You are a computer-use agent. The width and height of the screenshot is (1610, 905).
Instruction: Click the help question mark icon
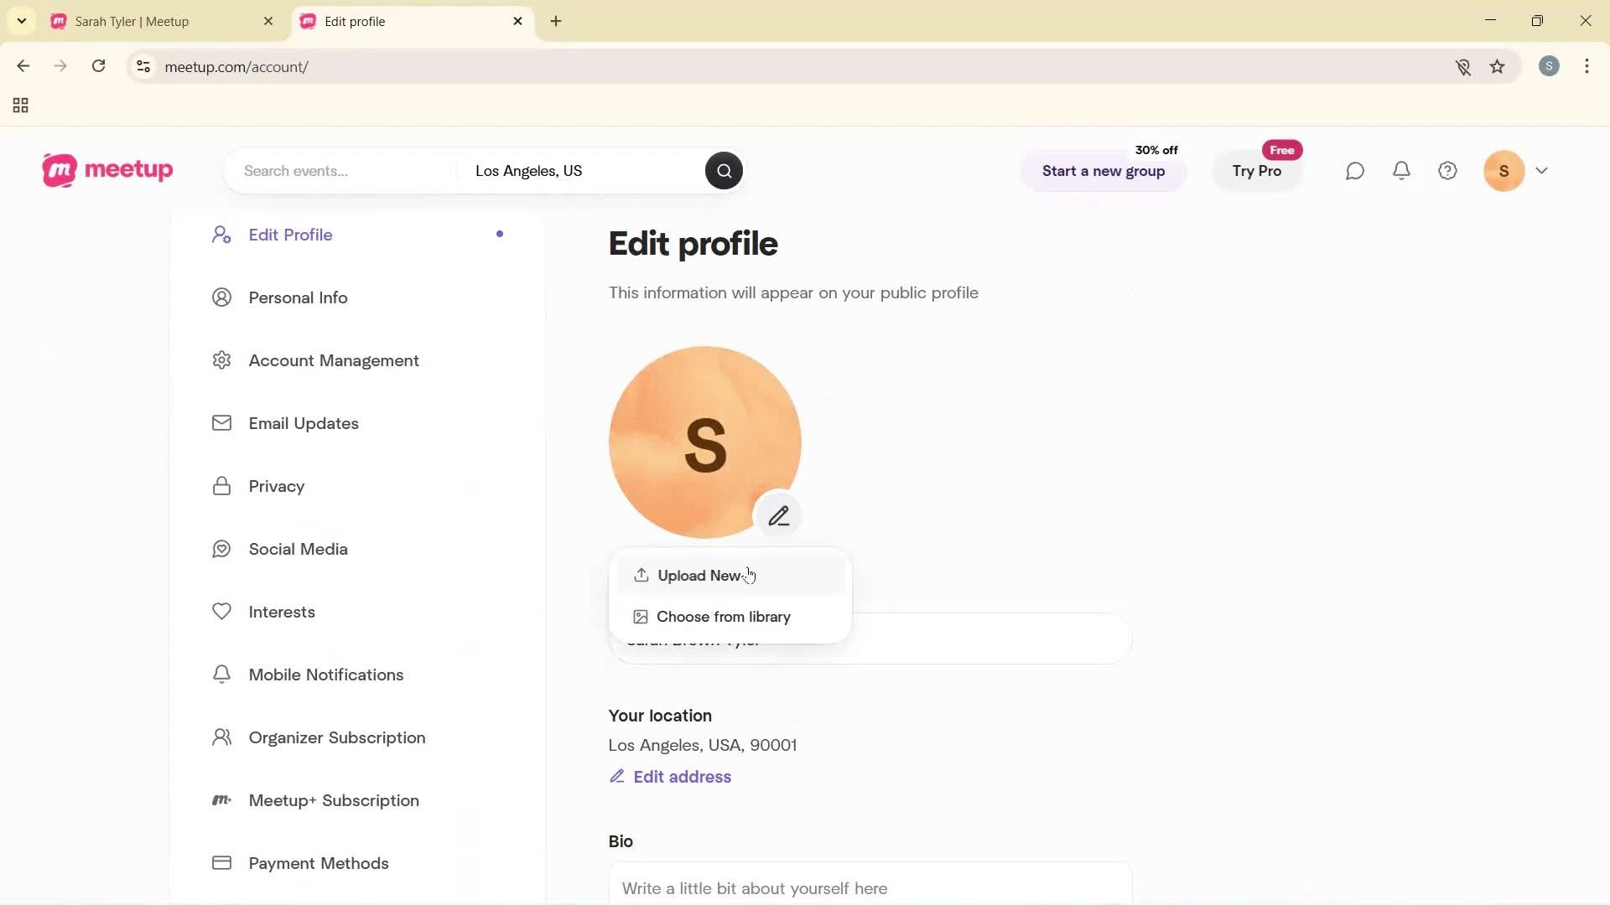tap(1448, 170)
